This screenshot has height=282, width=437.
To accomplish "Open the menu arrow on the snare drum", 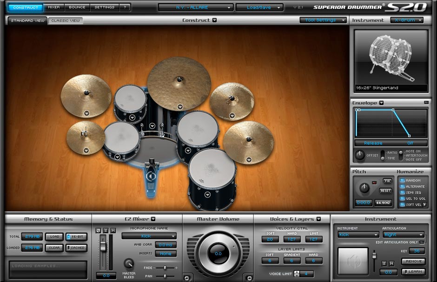I will point(117,157).
